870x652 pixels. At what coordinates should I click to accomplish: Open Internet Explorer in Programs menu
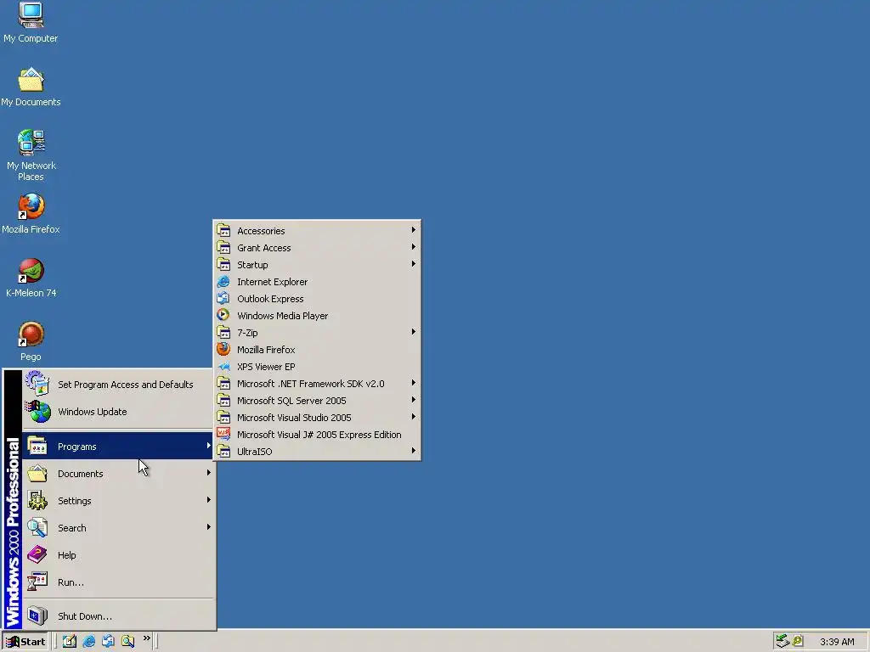[317, 282]
